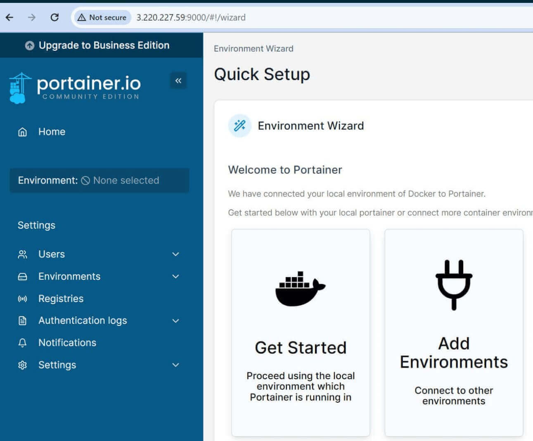Click the address bar URL text

coord(191,17)
